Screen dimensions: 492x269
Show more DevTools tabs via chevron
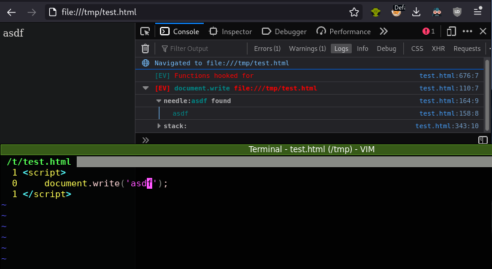[x=384, y=32]
